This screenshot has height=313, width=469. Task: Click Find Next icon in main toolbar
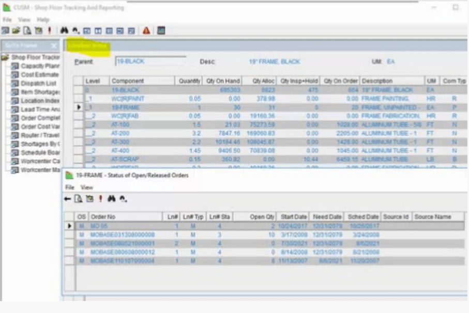(x=75, y=30)
